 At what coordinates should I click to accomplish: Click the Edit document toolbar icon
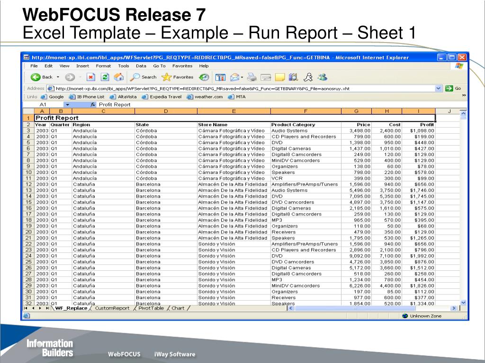coord(266,77)
